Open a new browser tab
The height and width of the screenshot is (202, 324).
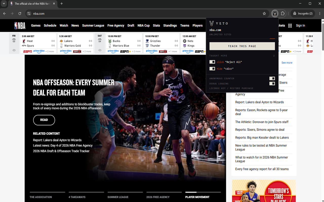[x=62, y=4]
